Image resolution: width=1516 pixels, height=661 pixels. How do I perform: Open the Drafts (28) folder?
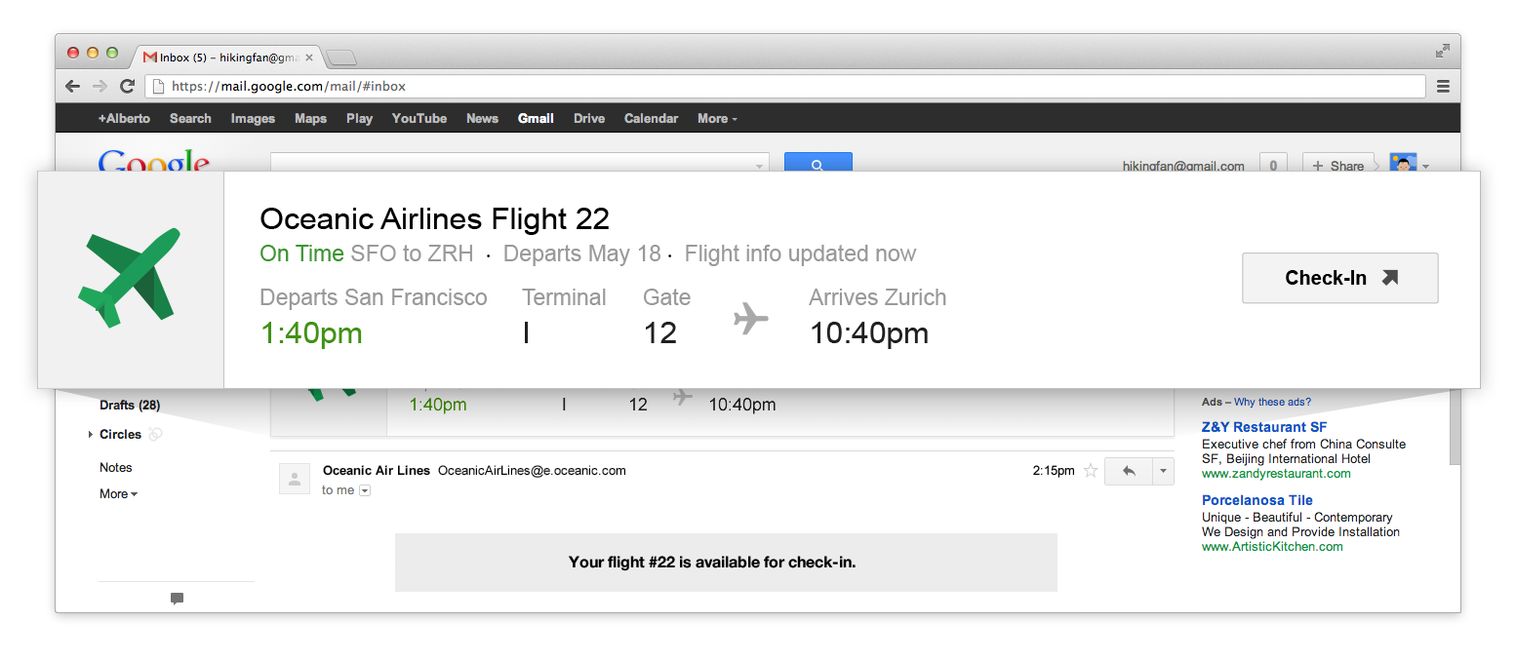130,406
